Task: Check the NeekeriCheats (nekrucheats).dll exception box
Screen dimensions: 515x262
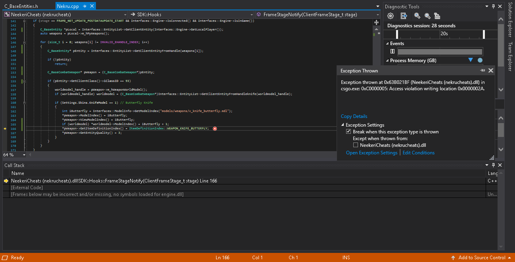Action: click(x=356, y=145)
